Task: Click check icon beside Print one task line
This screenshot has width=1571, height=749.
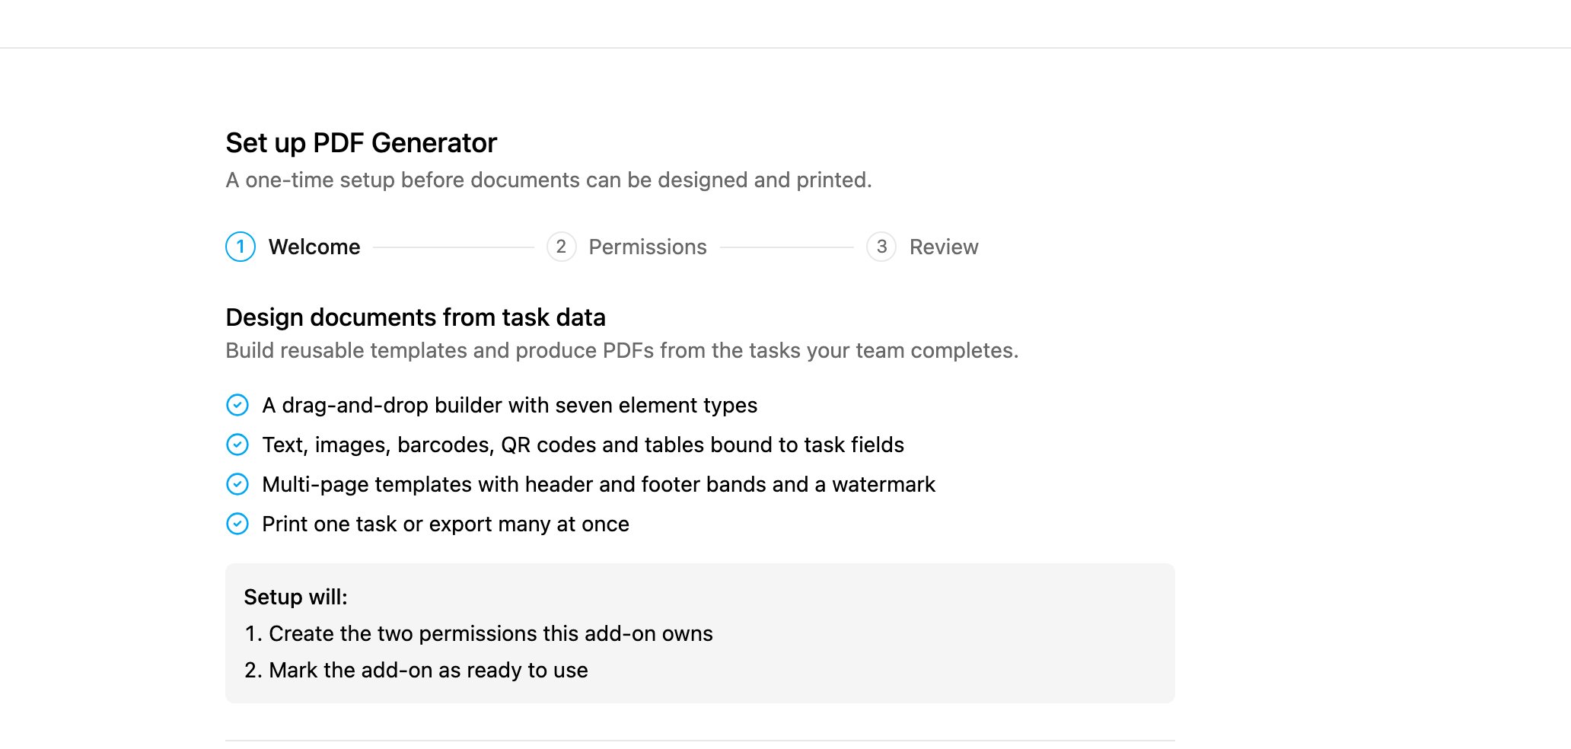Action: coord(237,524)
